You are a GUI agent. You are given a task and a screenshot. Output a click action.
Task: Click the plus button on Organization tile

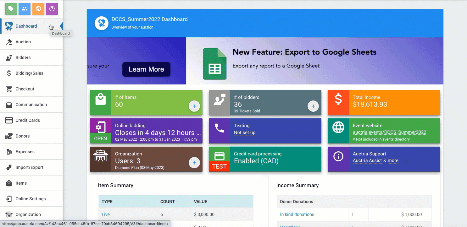point(194,163)
